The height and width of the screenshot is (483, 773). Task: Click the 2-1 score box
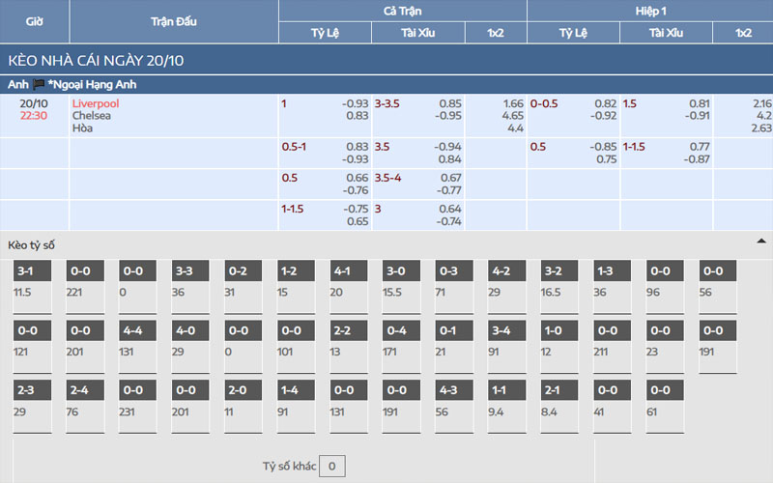pyautogui.click(x=554, y=391)
